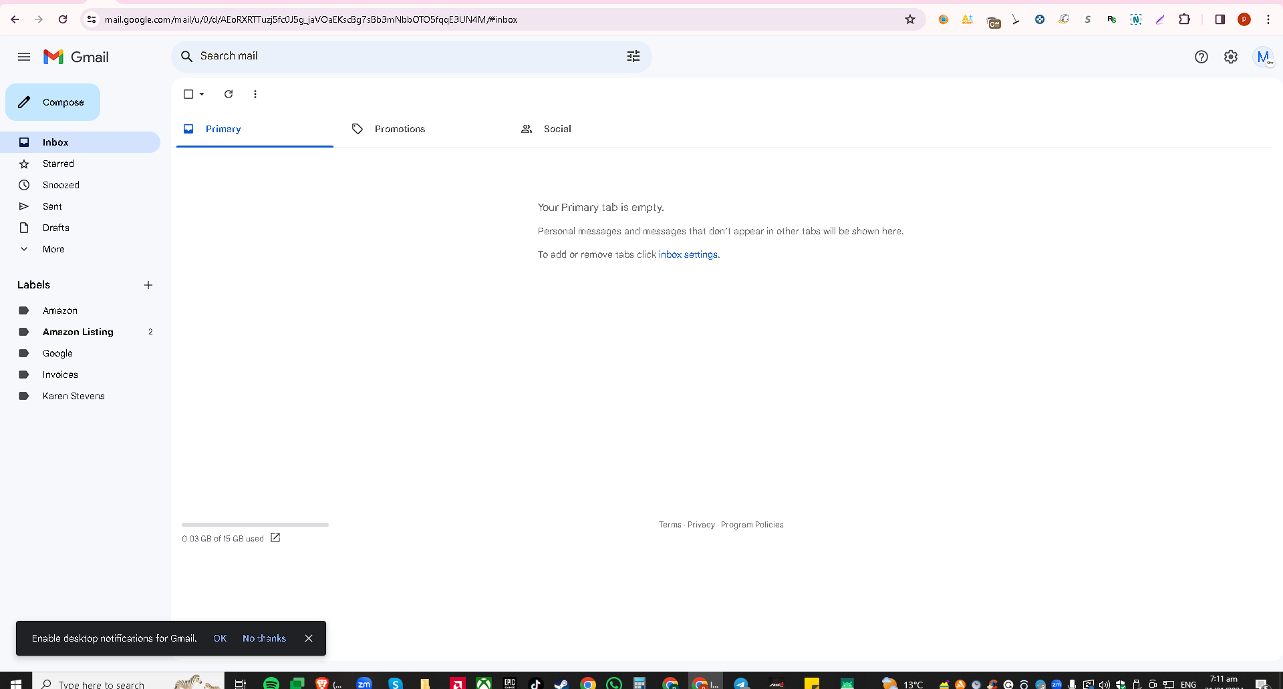The height and width of the screenshot is (689, 1283).
Task: Click the Windows taskbar search box
Action: [128, 682]
